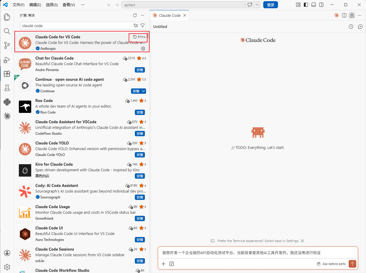Start a new Claude Code conversation

pos(360,27)
